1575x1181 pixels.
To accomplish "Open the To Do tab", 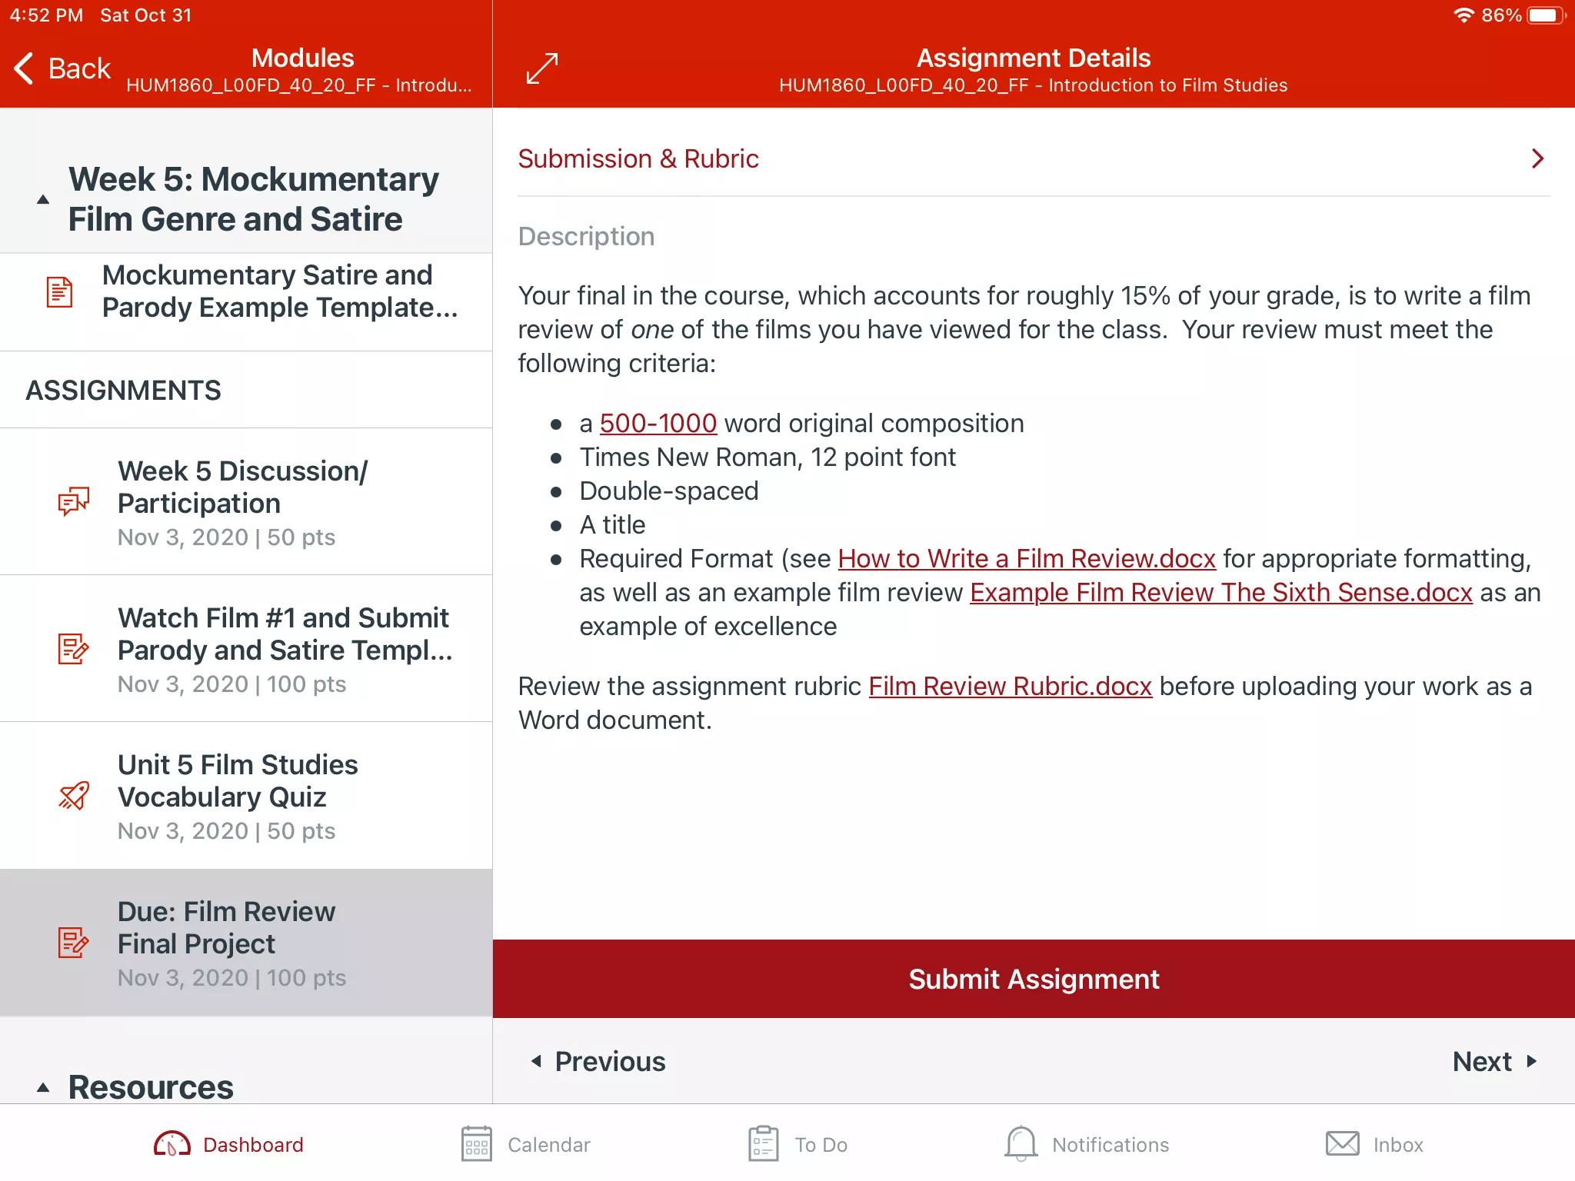I will coord(797,1144).
